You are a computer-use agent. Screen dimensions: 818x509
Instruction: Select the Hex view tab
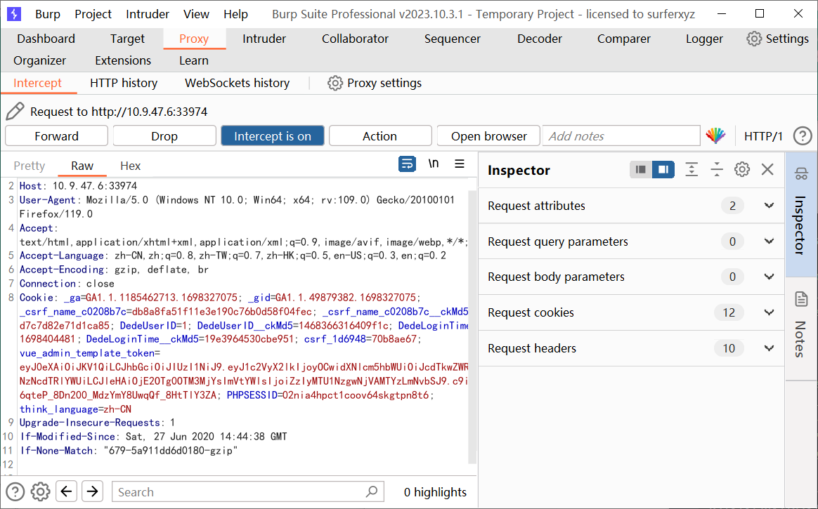[x=131, y=166]
